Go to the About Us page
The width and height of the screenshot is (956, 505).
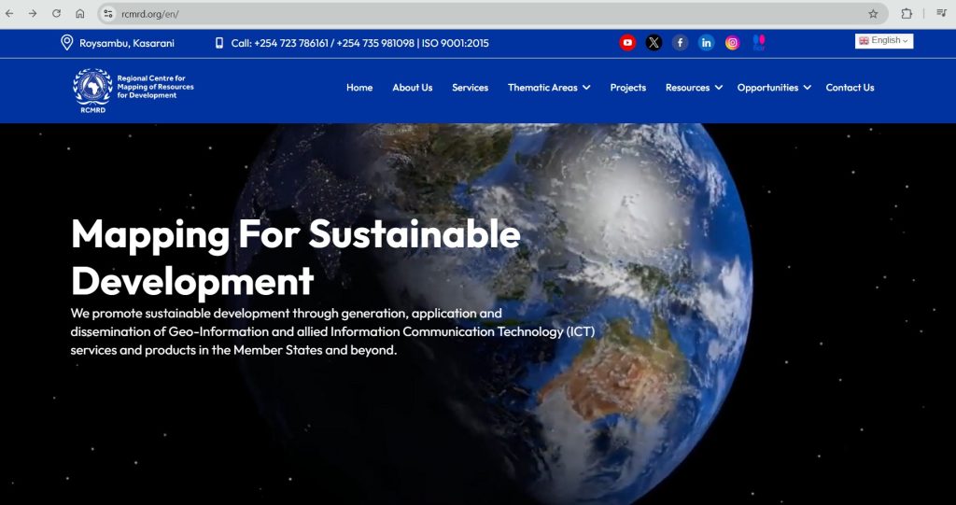[x=412, y=88]
